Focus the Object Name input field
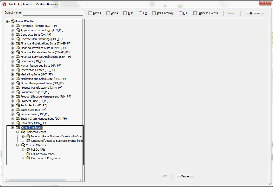The image size is (273, 187). (x=53, y=13)
